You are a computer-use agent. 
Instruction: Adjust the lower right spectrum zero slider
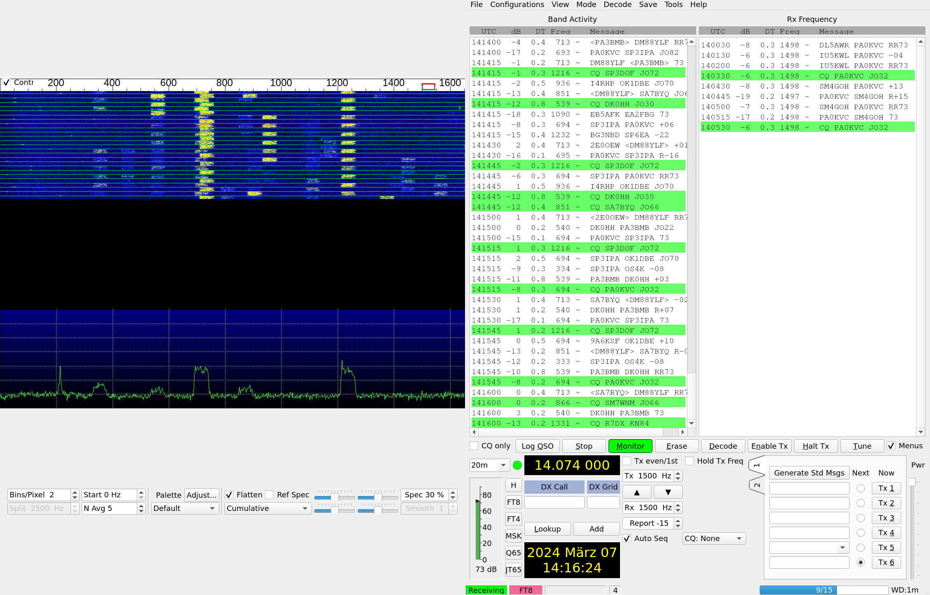tap(378, 511)
